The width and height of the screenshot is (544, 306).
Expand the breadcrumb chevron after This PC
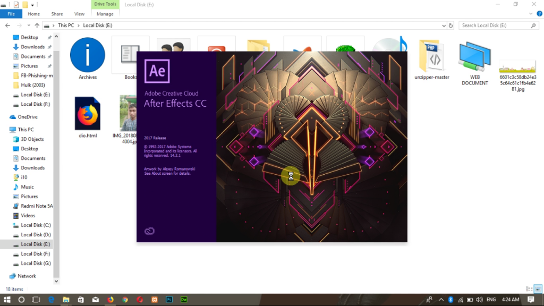pos(79,25)
